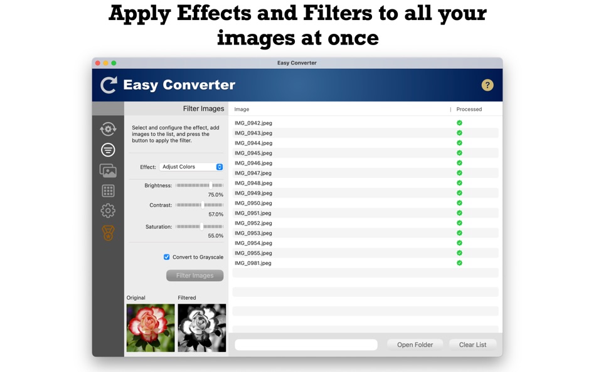
Task: Select row IMG_0954.jpeg
Action: tap(365, 243)
